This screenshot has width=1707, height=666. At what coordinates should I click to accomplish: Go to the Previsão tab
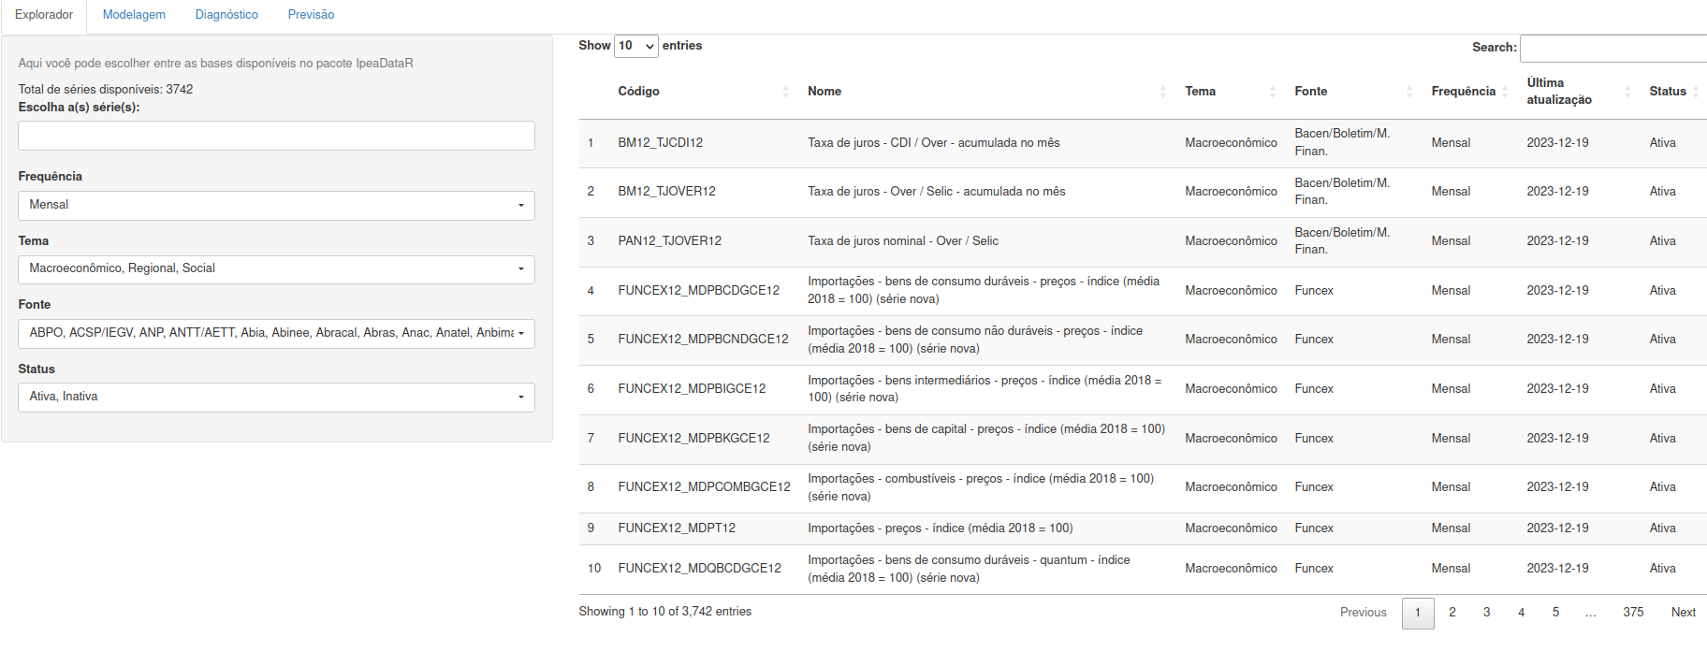coord(311,15)
